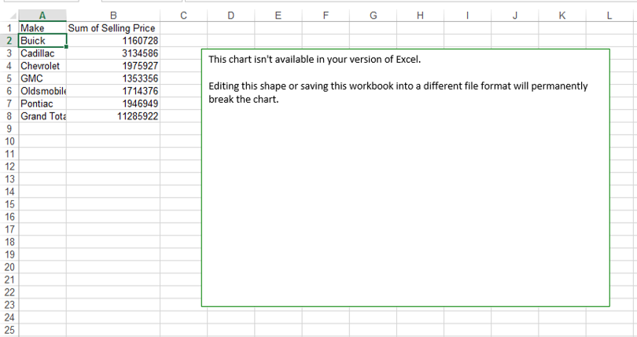
Task: Select cell A2 containing Buick
Action: pyautogui.click(x=41, y=41)
